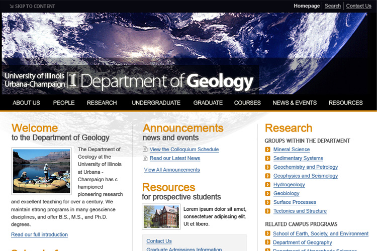Click the University of Illinois Urbana-Champaign text
The width and height of the screenshot is (377, 251).
point(35,80)
